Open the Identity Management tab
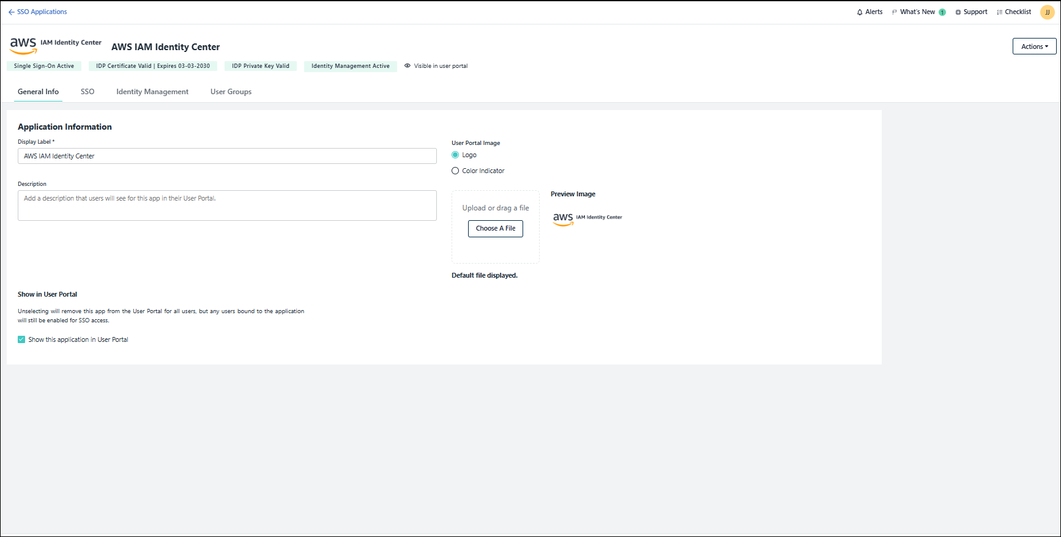 point(152,92)
